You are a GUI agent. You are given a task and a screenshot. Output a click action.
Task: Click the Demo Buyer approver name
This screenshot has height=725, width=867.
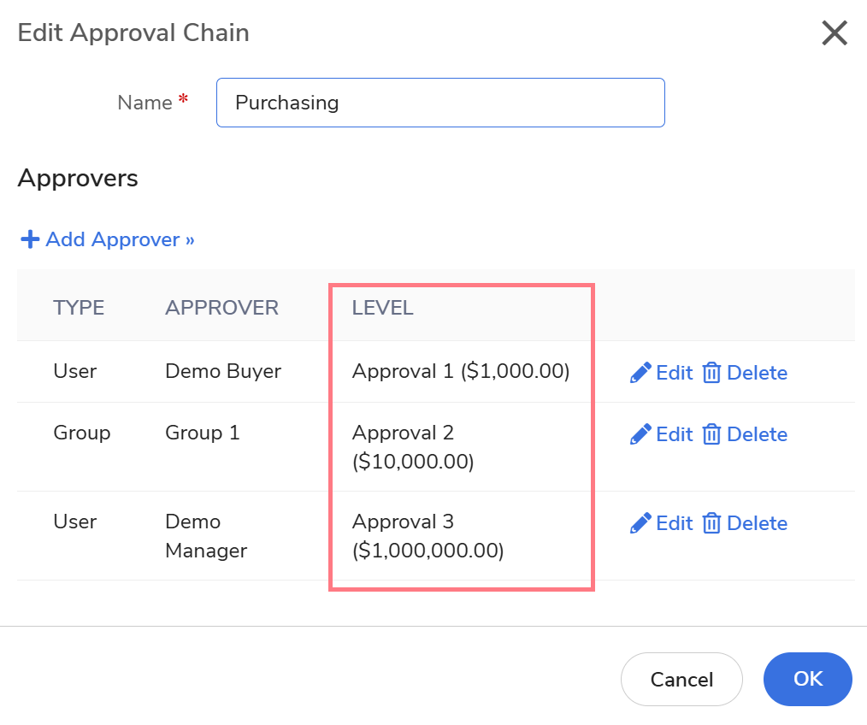coord(222,371)
